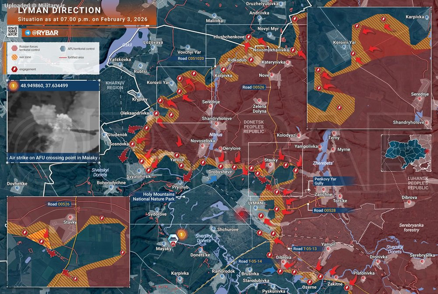Open the air strike thermal image thumbnail
The height and width of the screenshot is (294, 438).
tap(53, 122)
